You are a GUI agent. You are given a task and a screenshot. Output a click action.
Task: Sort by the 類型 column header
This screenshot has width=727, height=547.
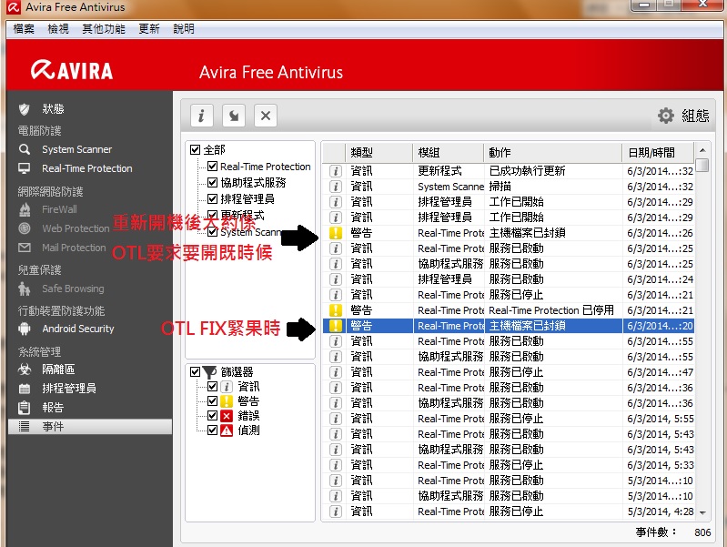click(379, 153)
